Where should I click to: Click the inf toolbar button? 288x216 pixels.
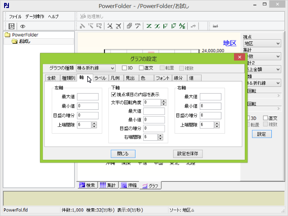(x=215, y=26)
